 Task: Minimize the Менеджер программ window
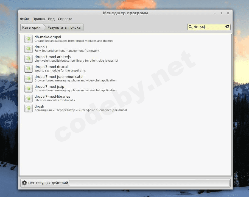point(215,13)
